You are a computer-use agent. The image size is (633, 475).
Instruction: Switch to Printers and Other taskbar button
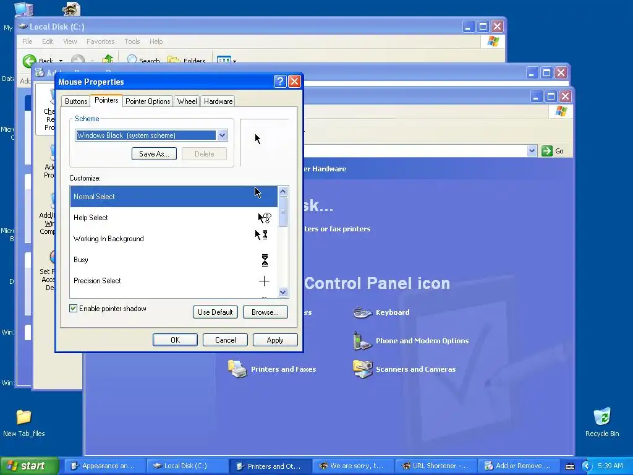pyautogui.click(x=270, y=466)
